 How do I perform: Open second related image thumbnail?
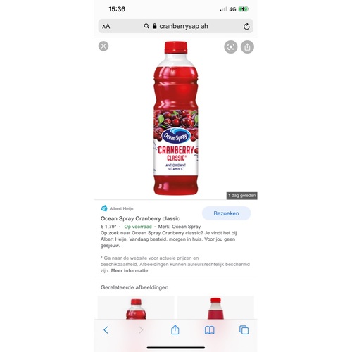coord(215,308)
